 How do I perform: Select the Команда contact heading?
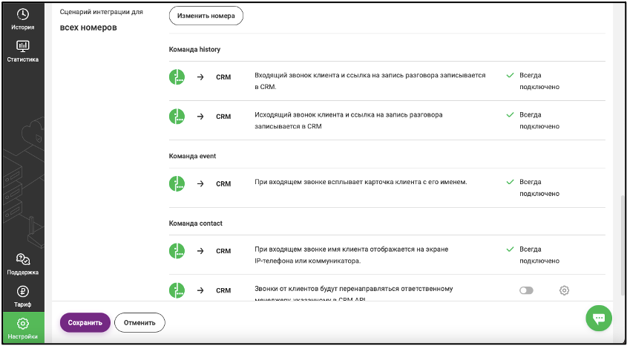tap(196, 223)
